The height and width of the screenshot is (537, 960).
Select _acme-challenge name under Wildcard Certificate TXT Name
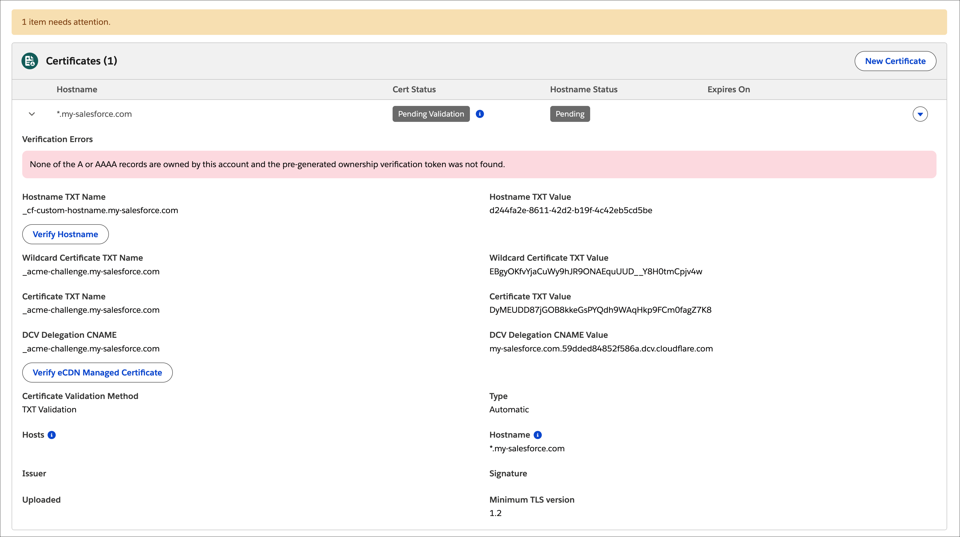click(x=91, y=272)
